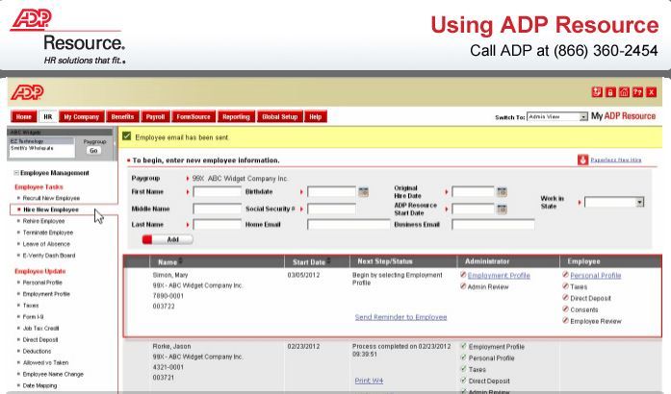
Task: Open the Home tab
Action: click(23, 116)
